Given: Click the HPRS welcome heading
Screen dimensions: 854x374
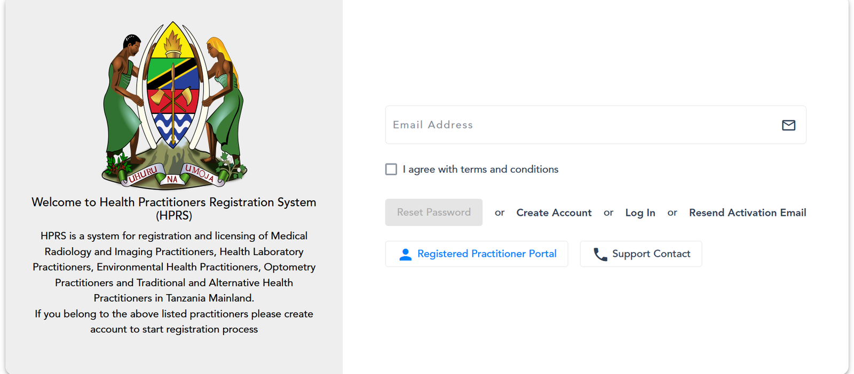Looking at the screenshot, I should tap(173, 209).
